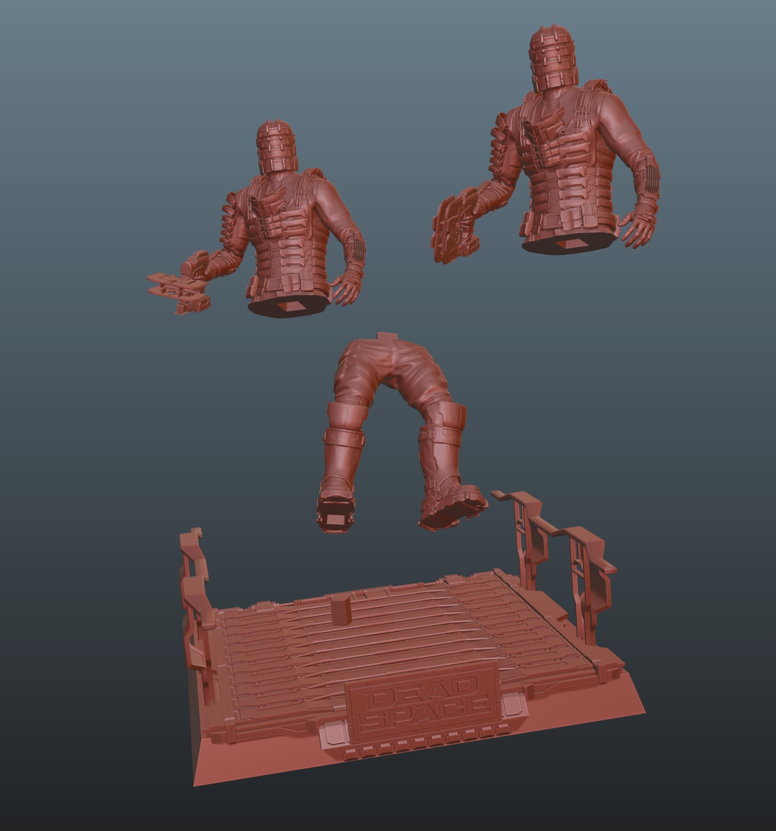Select the small mounting peg on the base floor
Image resolution: width=776 pixels, height=831 pixels.
(x=342, y=610)
